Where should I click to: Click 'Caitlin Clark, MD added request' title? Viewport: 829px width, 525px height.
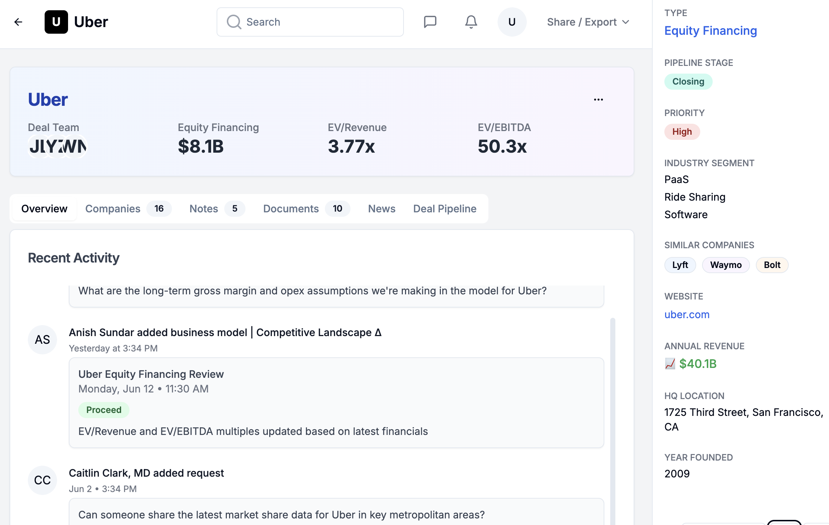tap(146, 473)
